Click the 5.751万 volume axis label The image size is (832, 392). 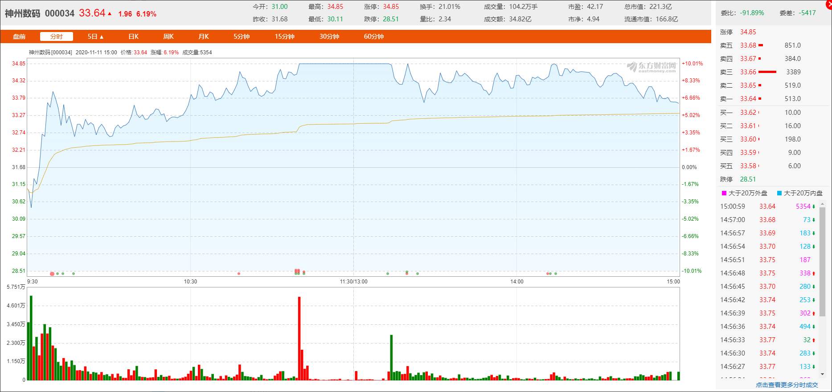(16, 287)
